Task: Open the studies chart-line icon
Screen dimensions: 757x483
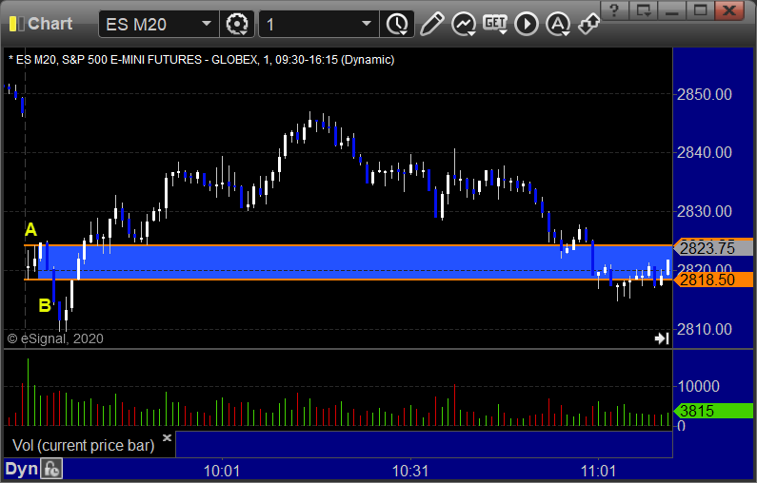Action: pos(464,24)
